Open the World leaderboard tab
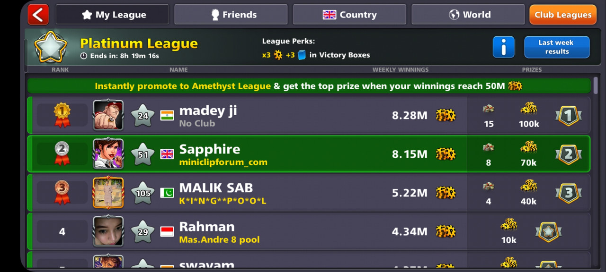The image size is (606, 272). click(468, 15)
